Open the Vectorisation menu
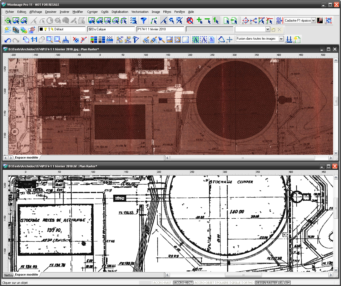This screenshot has height=286, width=341. coord(140,12)
